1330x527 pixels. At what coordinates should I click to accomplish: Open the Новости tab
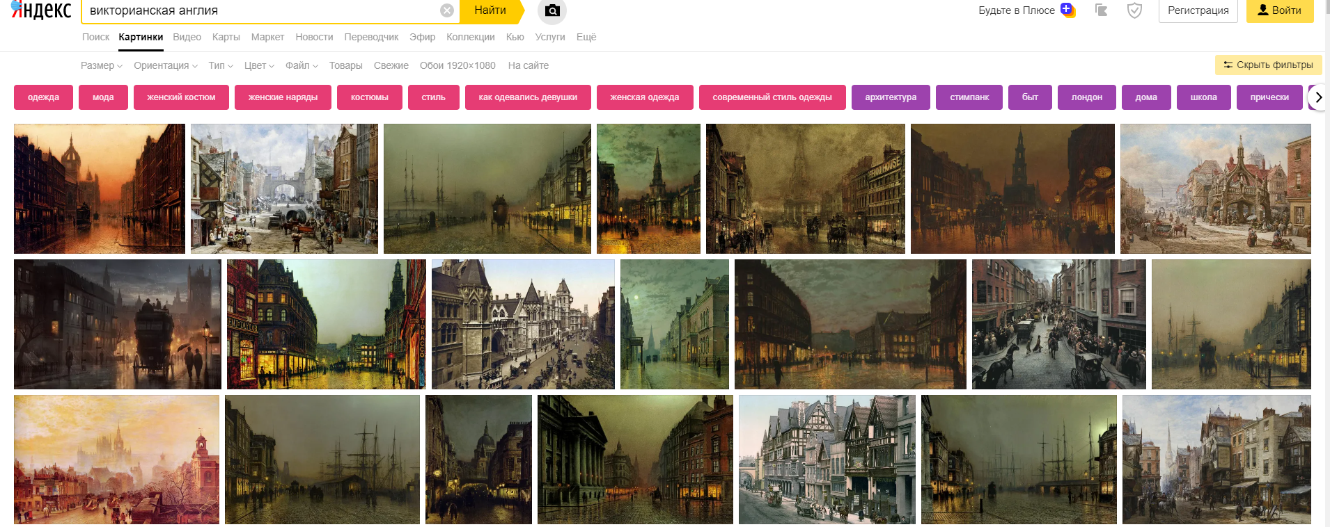[314, 37]
